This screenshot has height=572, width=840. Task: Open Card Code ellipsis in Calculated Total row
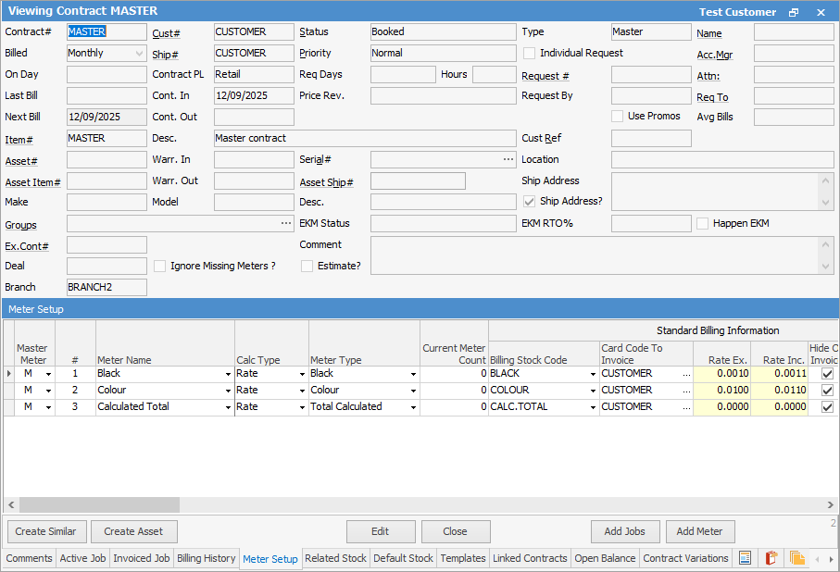[686, 407]
